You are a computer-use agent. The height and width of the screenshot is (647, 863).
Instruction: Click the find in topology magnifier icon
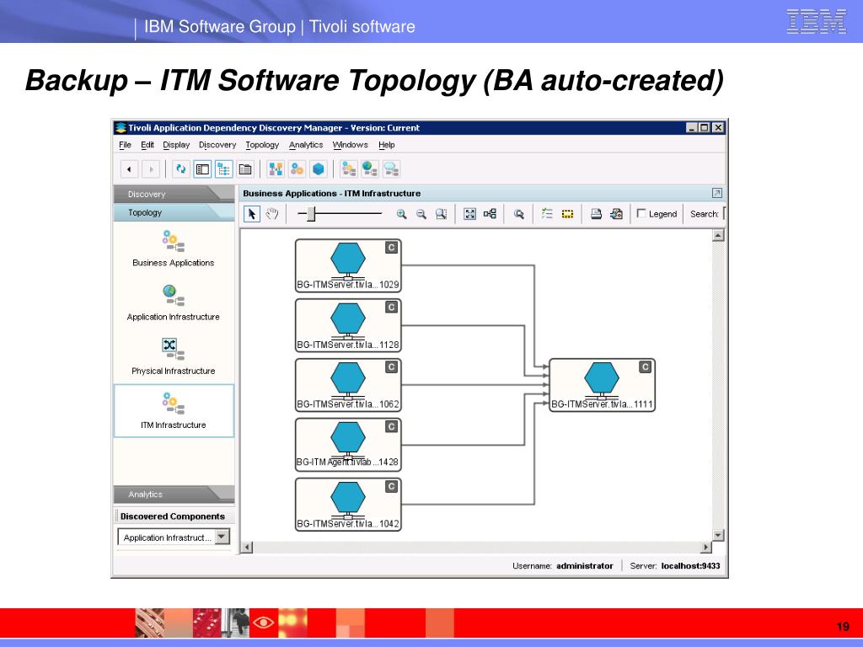click(518, 214)
